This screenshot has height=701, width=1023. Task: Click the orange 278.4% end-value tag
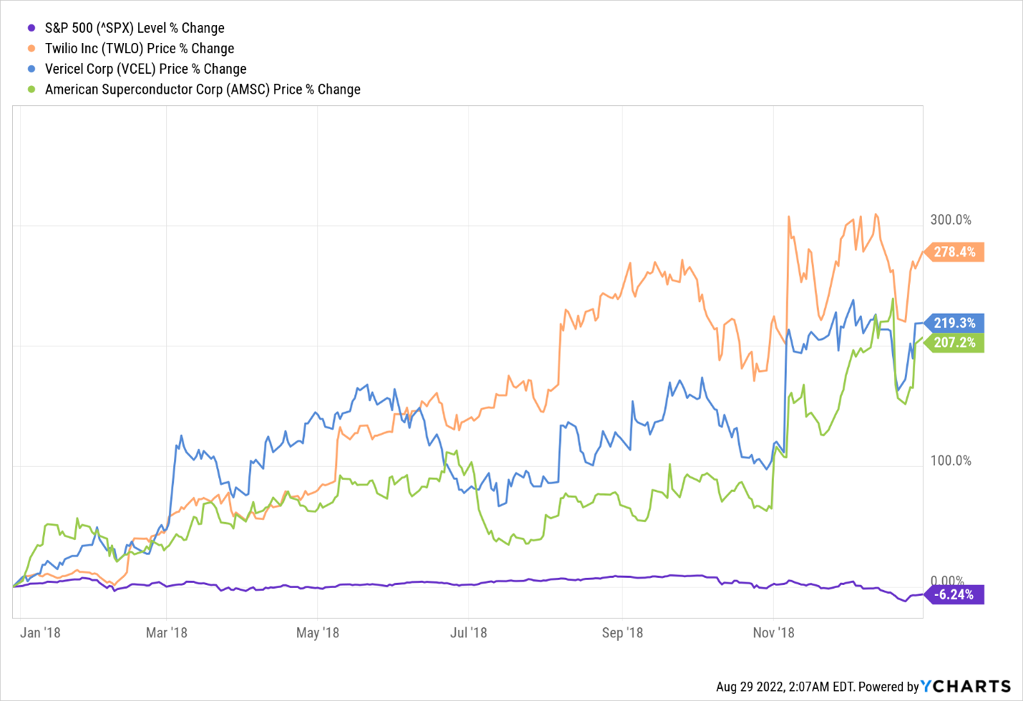pos(955,252)
